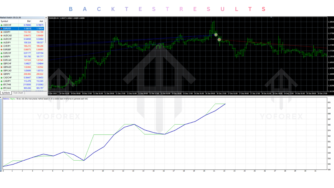Click the Balance label above the equity graph
Image resolution: width=334 pixels, height=188 pixels.
[x=5, y=99]
